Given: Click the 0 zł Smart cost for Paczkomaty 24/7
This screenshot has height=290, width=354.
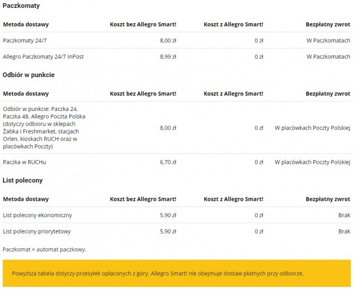Looking at the screenshot, I should 259,41.
